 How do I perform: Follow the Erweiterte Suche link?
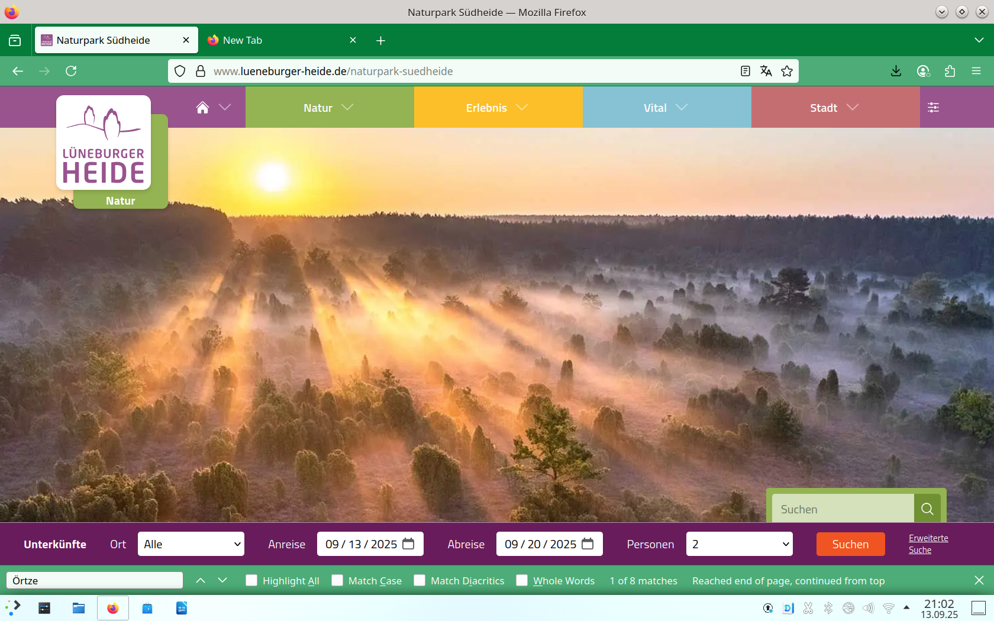coord(928,544)
